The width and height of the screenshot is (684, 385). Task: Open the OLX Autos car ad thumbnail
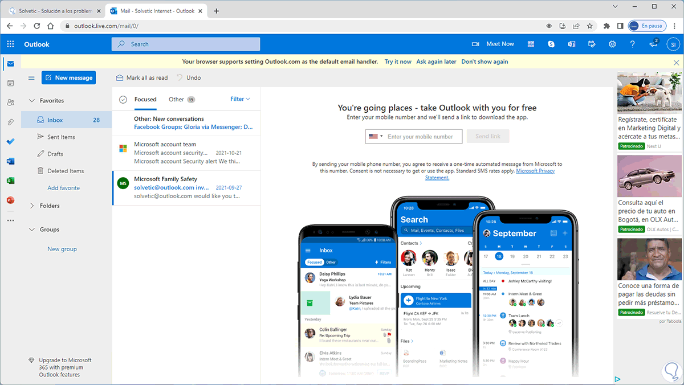[x=649, y=175]
